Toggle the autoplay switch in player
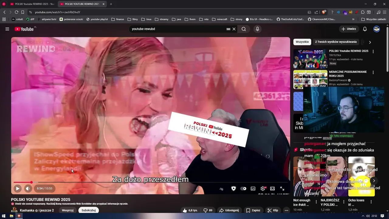389x219 pixels. click(x=243, y=189)
